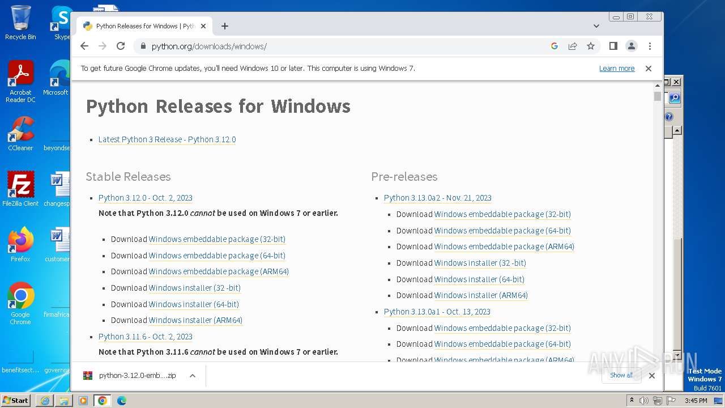Download 3.13.0a2 Windows installer (32-bit)
This screenshot has width=725, height=408.
pyautogui.click(x=480, y=263)
